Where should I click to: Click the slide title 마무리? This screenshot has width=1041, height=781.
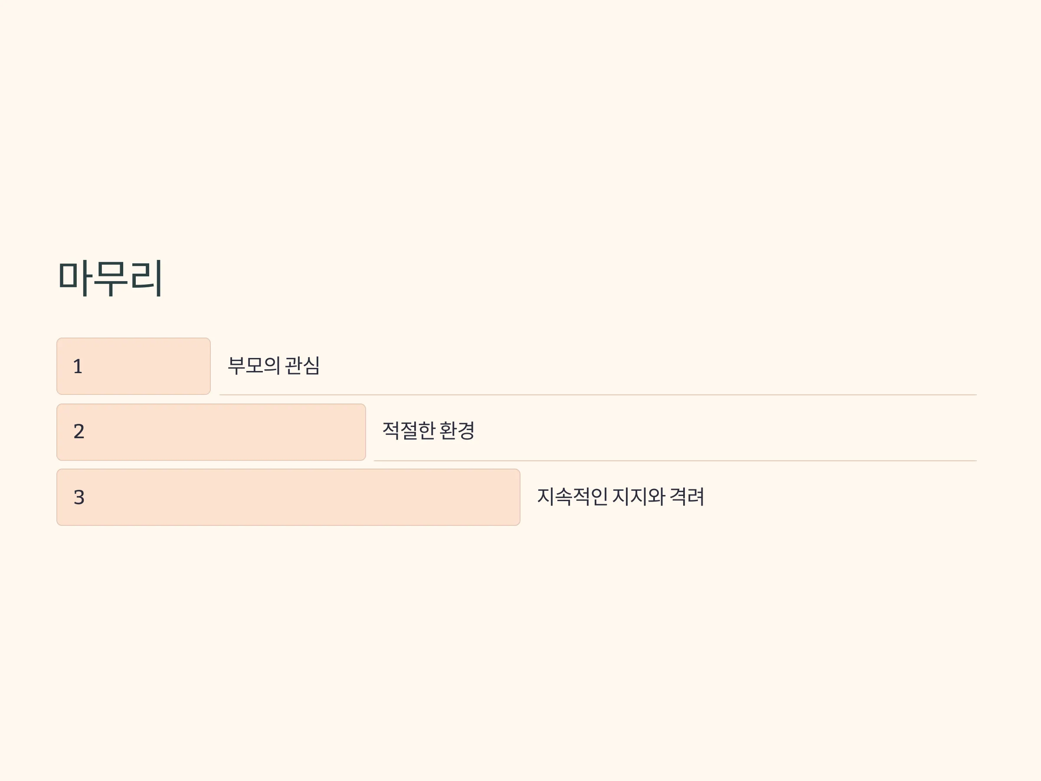click(x=110, y=278)
